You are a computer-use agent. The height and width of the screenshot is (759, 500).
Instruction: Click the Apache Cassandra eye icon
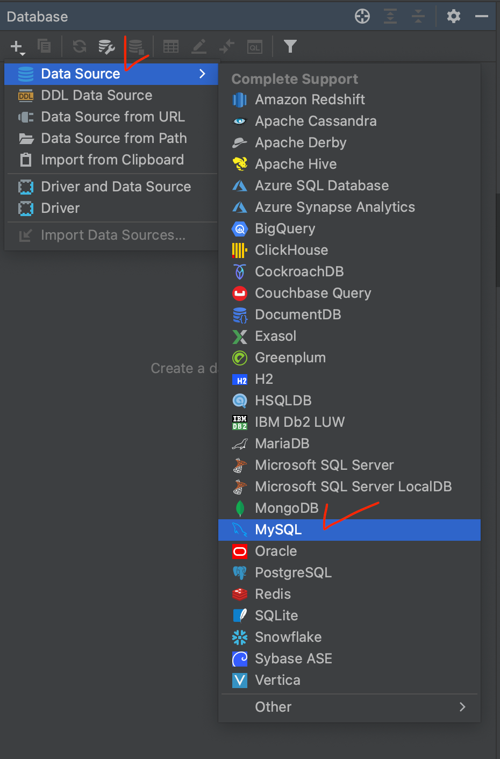240,121
